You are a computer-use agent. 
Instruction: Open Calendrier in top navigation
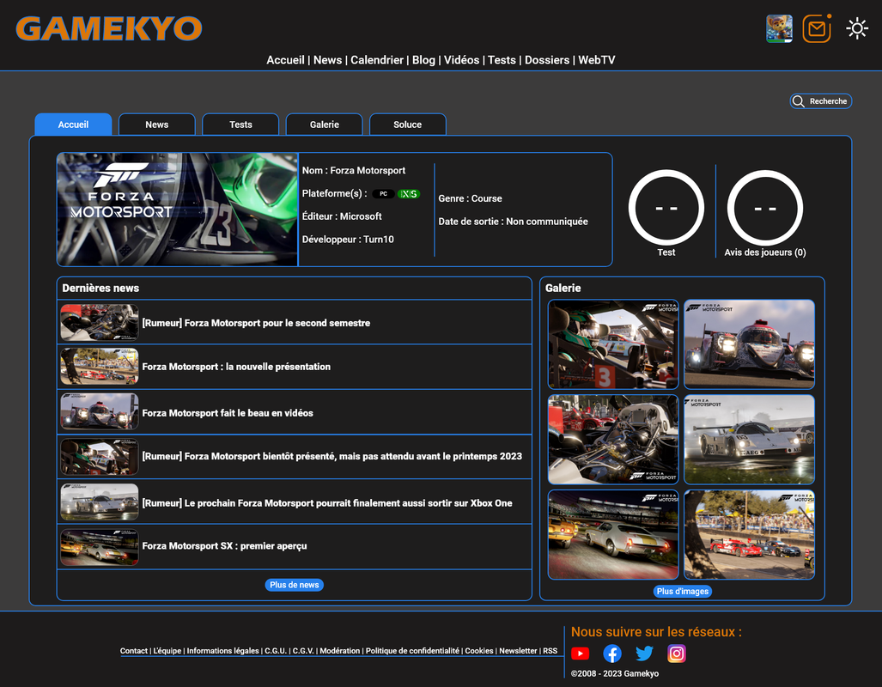click(x=377, y=60)
